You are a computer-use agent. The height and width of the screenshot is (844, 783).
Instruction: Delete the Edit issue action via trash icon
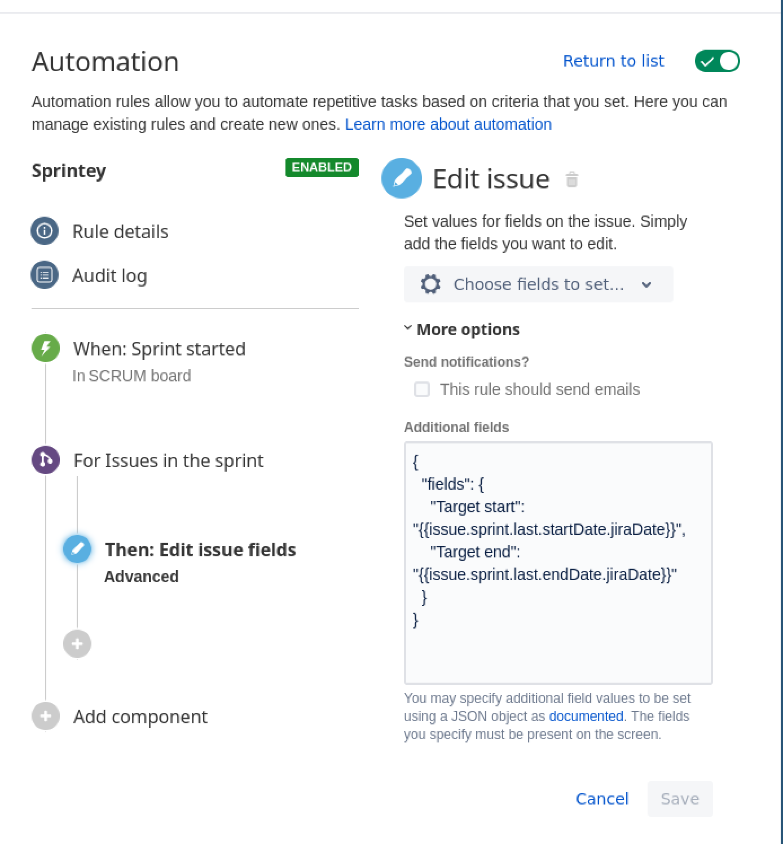[x=571, y=179]
